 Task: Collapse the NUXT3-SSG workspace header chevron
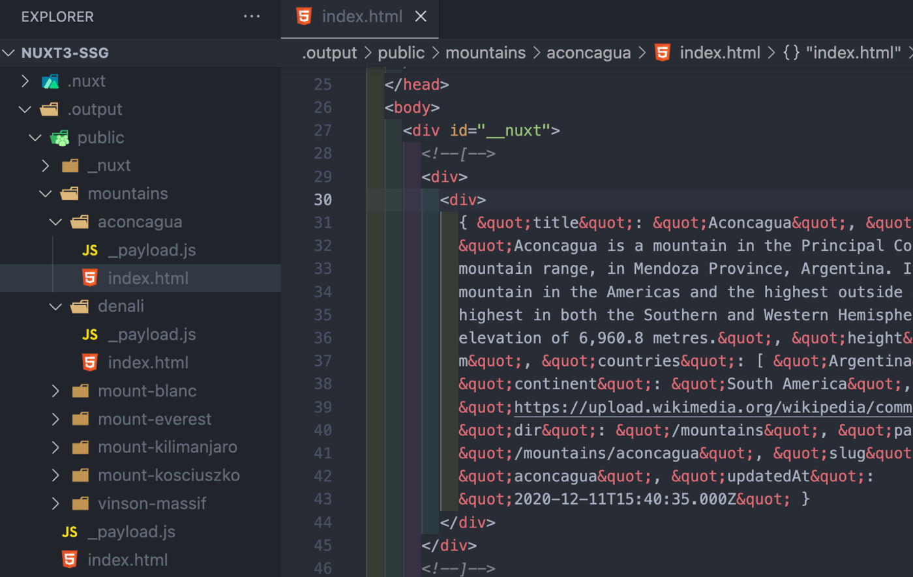tap(8, 53)
